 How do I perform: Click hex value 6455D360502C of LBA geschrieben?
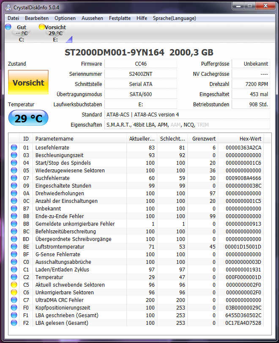click(x=243, y=315)
